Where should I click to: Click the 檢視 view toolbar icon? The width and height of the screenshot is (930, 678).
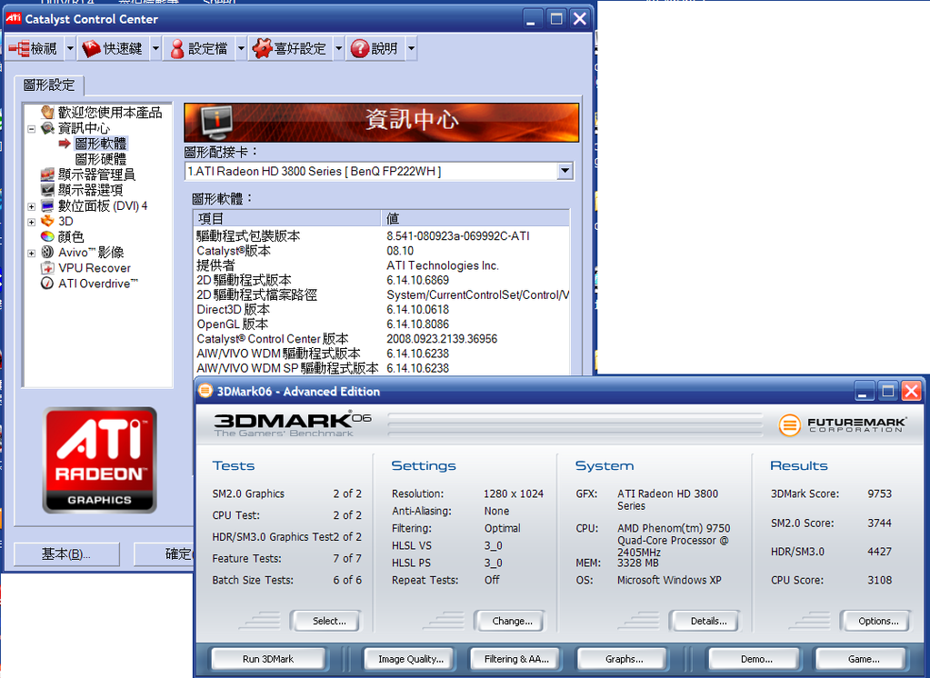pos(18,49)
